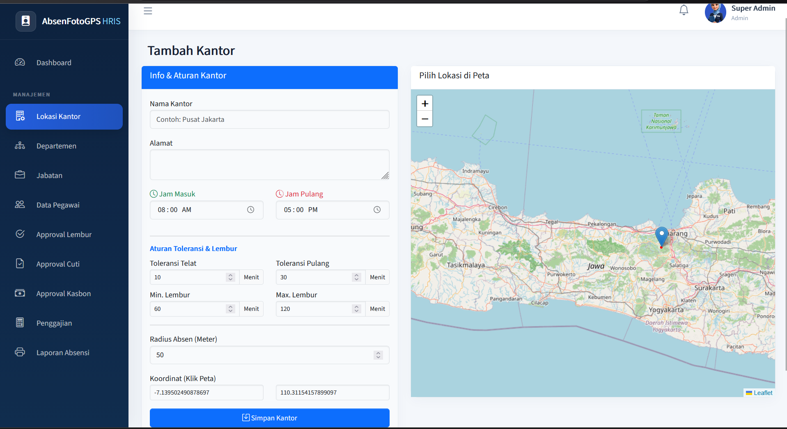
Task: Click the Jam Pulang time field
Action: tap(333, 210)
